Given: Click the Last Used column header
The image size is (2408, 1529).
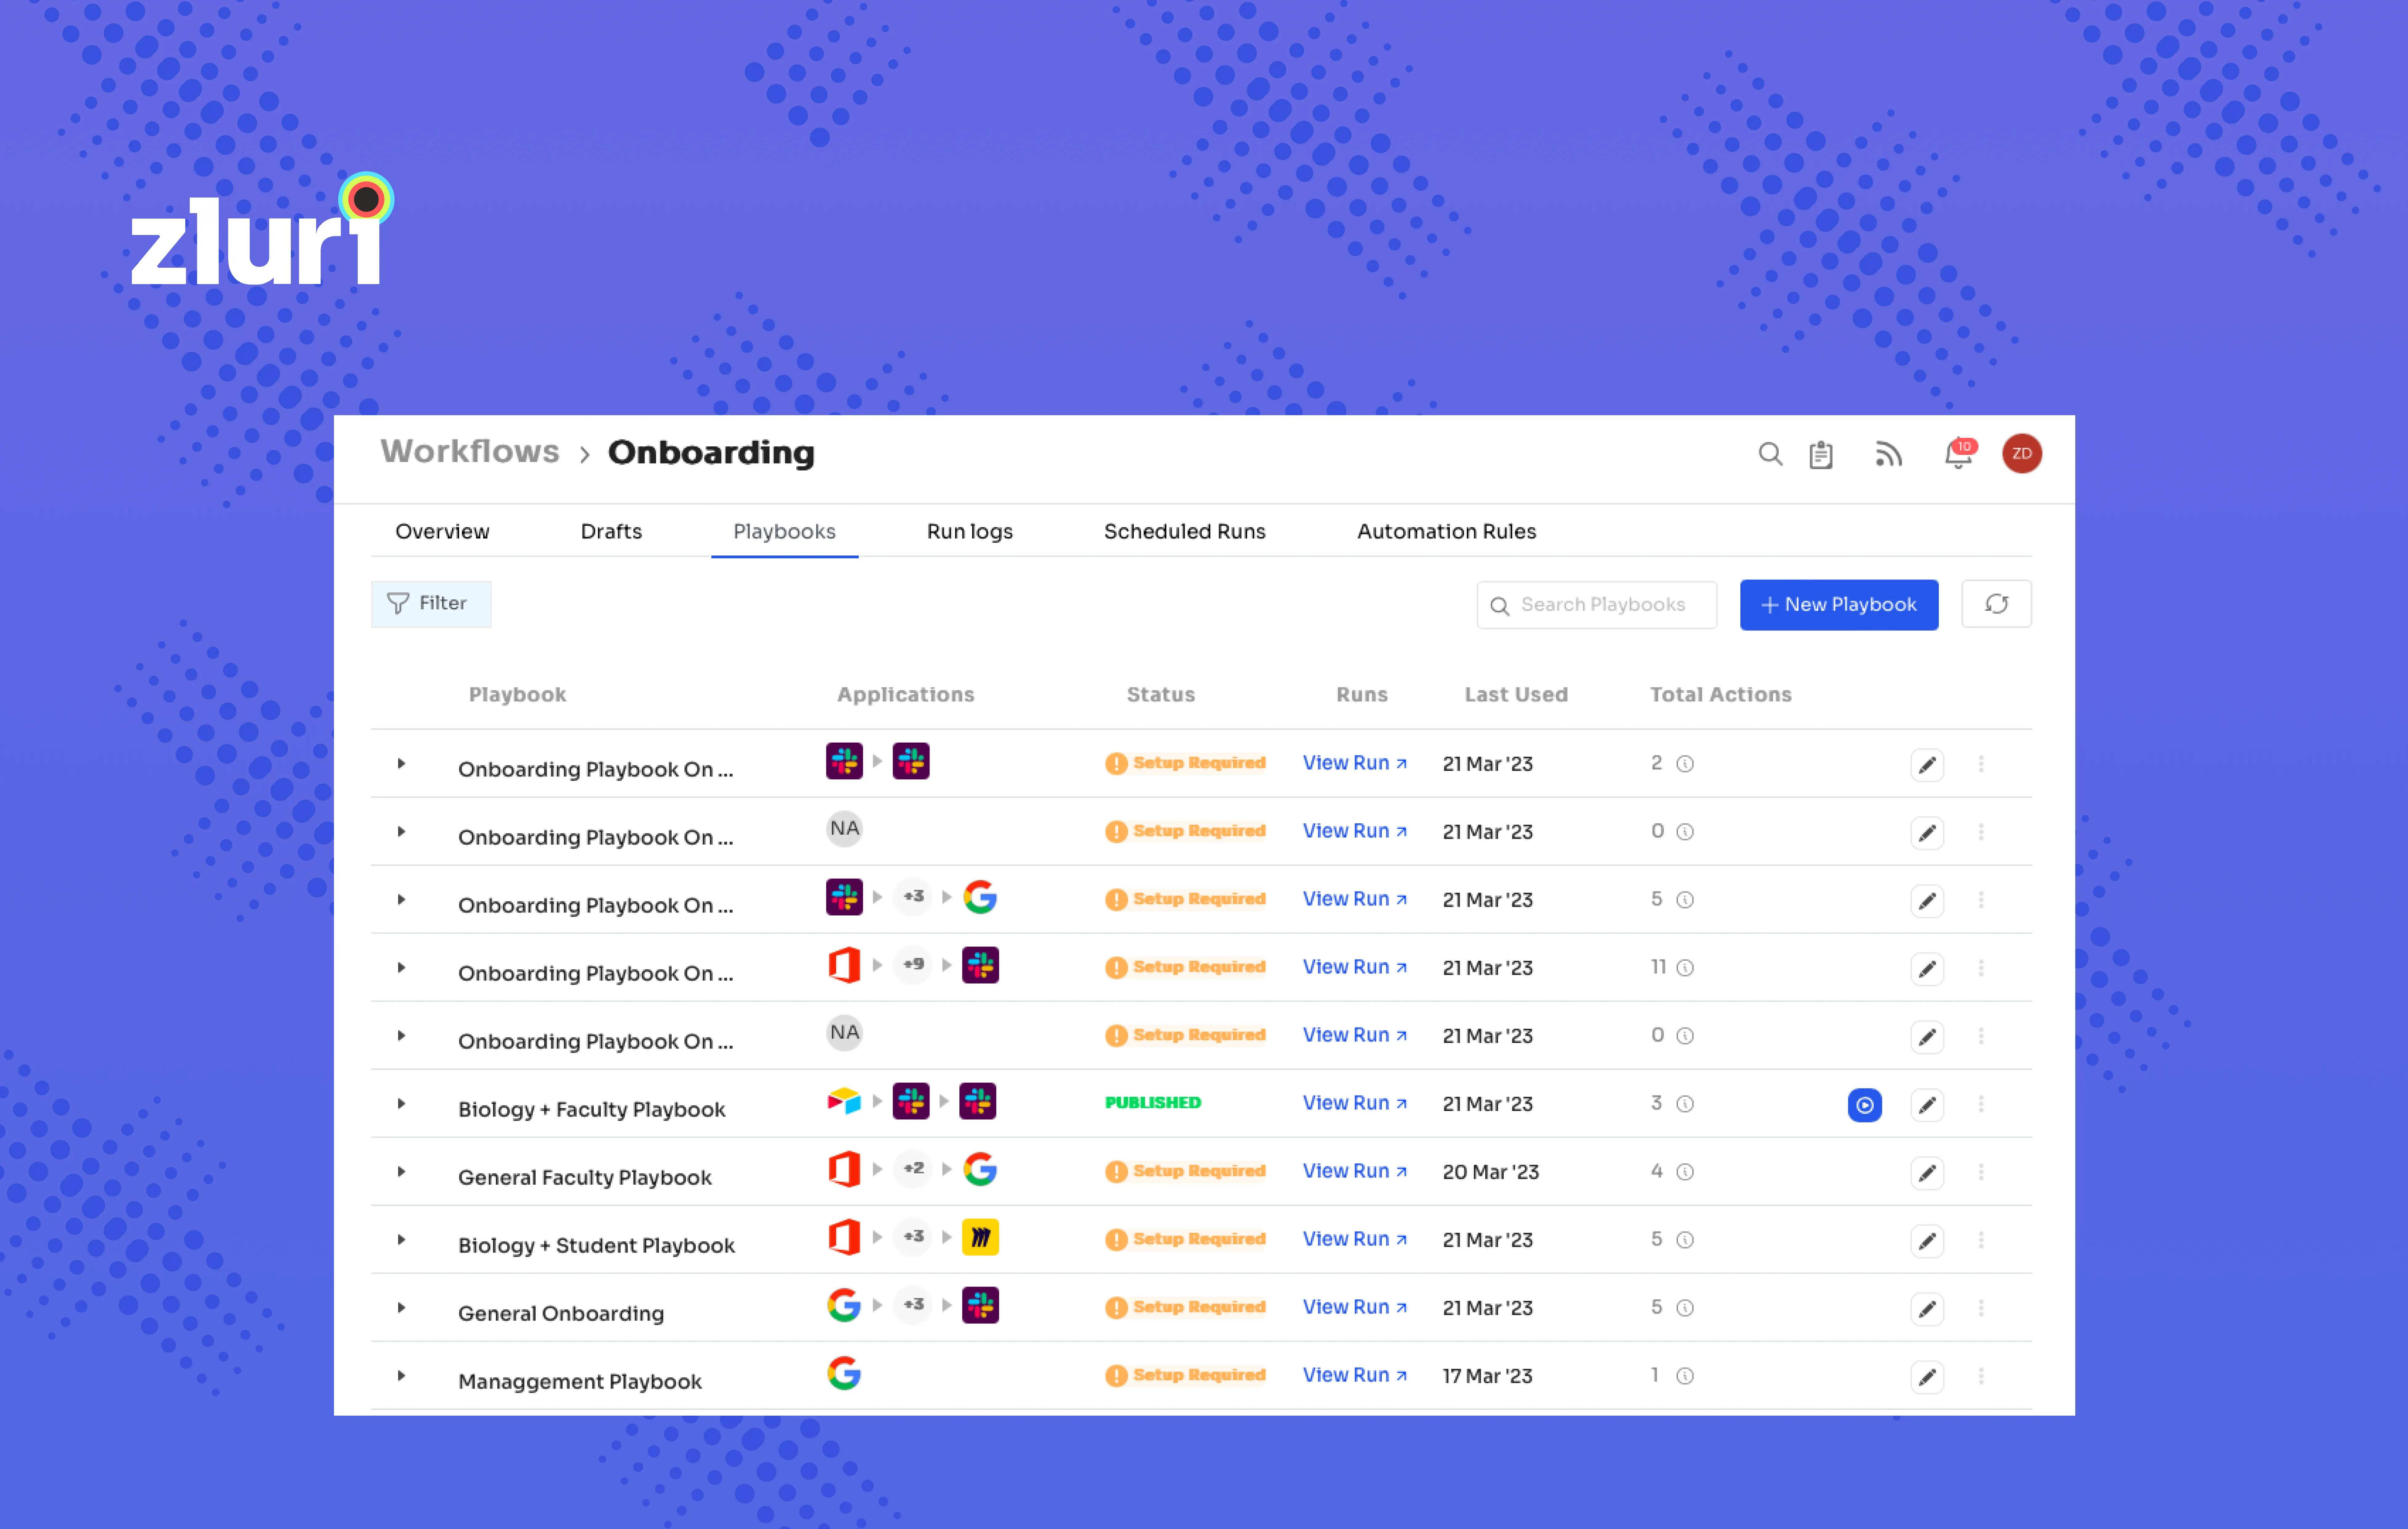Looking at the screenshot, I should tap(1516, 695).
